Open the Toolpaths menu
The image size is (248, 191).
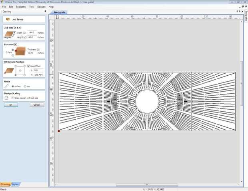(x=21, y=7)
